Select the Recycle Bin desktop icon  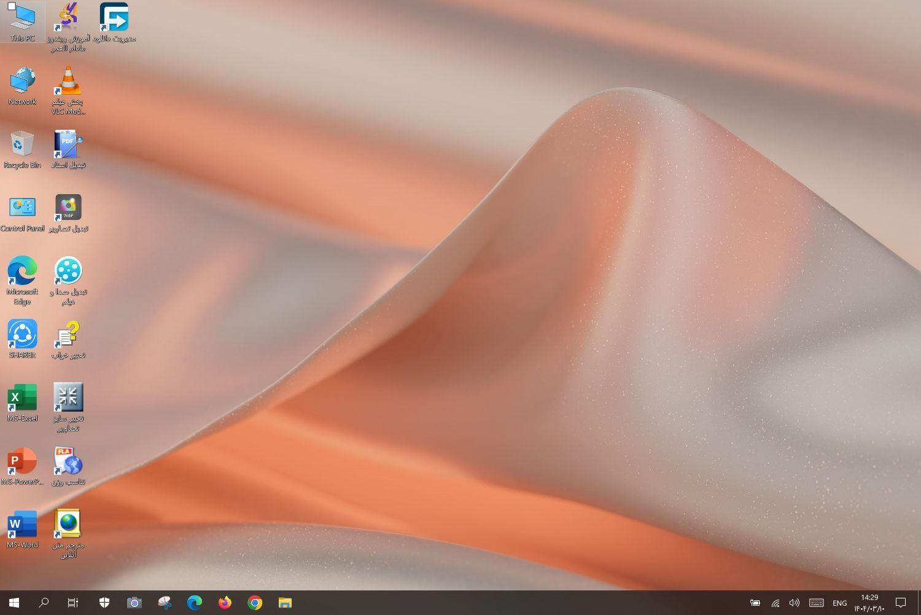[23, 149]
